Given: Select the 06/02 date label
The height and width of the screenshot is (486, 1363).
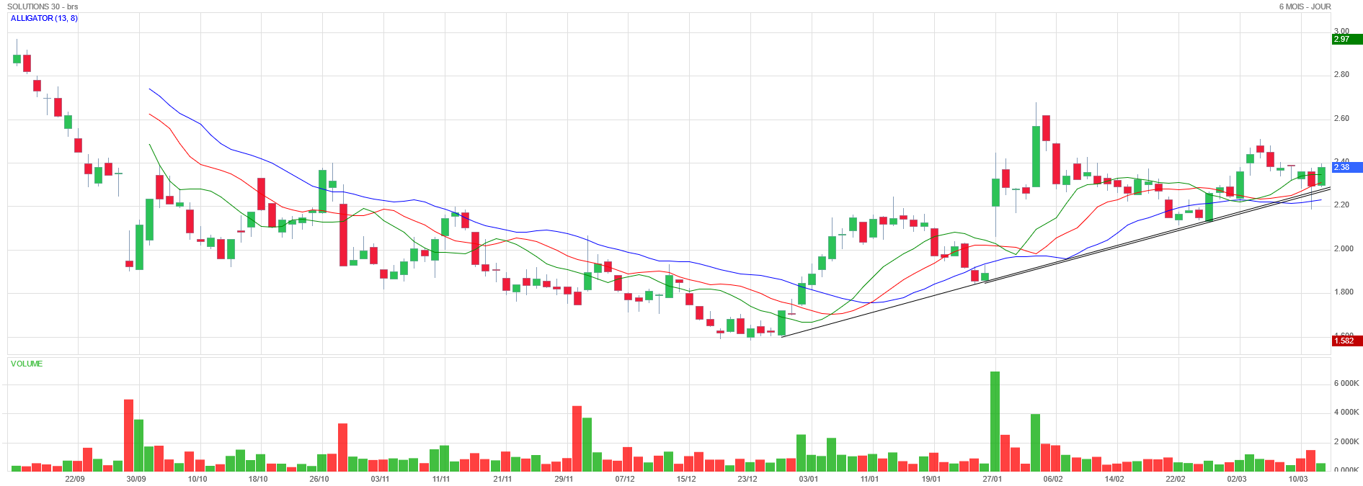Looking at the screenshot, I should coord(1053,479).
